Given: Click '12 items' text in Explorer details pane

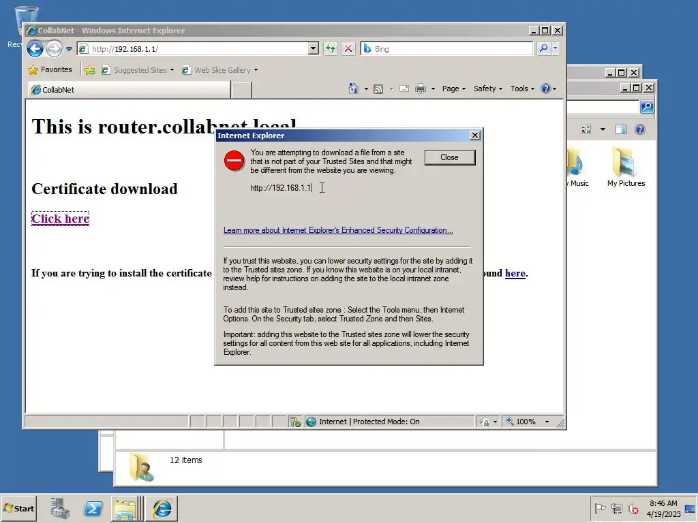Looking at the screenshot, I should tap(185, 460).
